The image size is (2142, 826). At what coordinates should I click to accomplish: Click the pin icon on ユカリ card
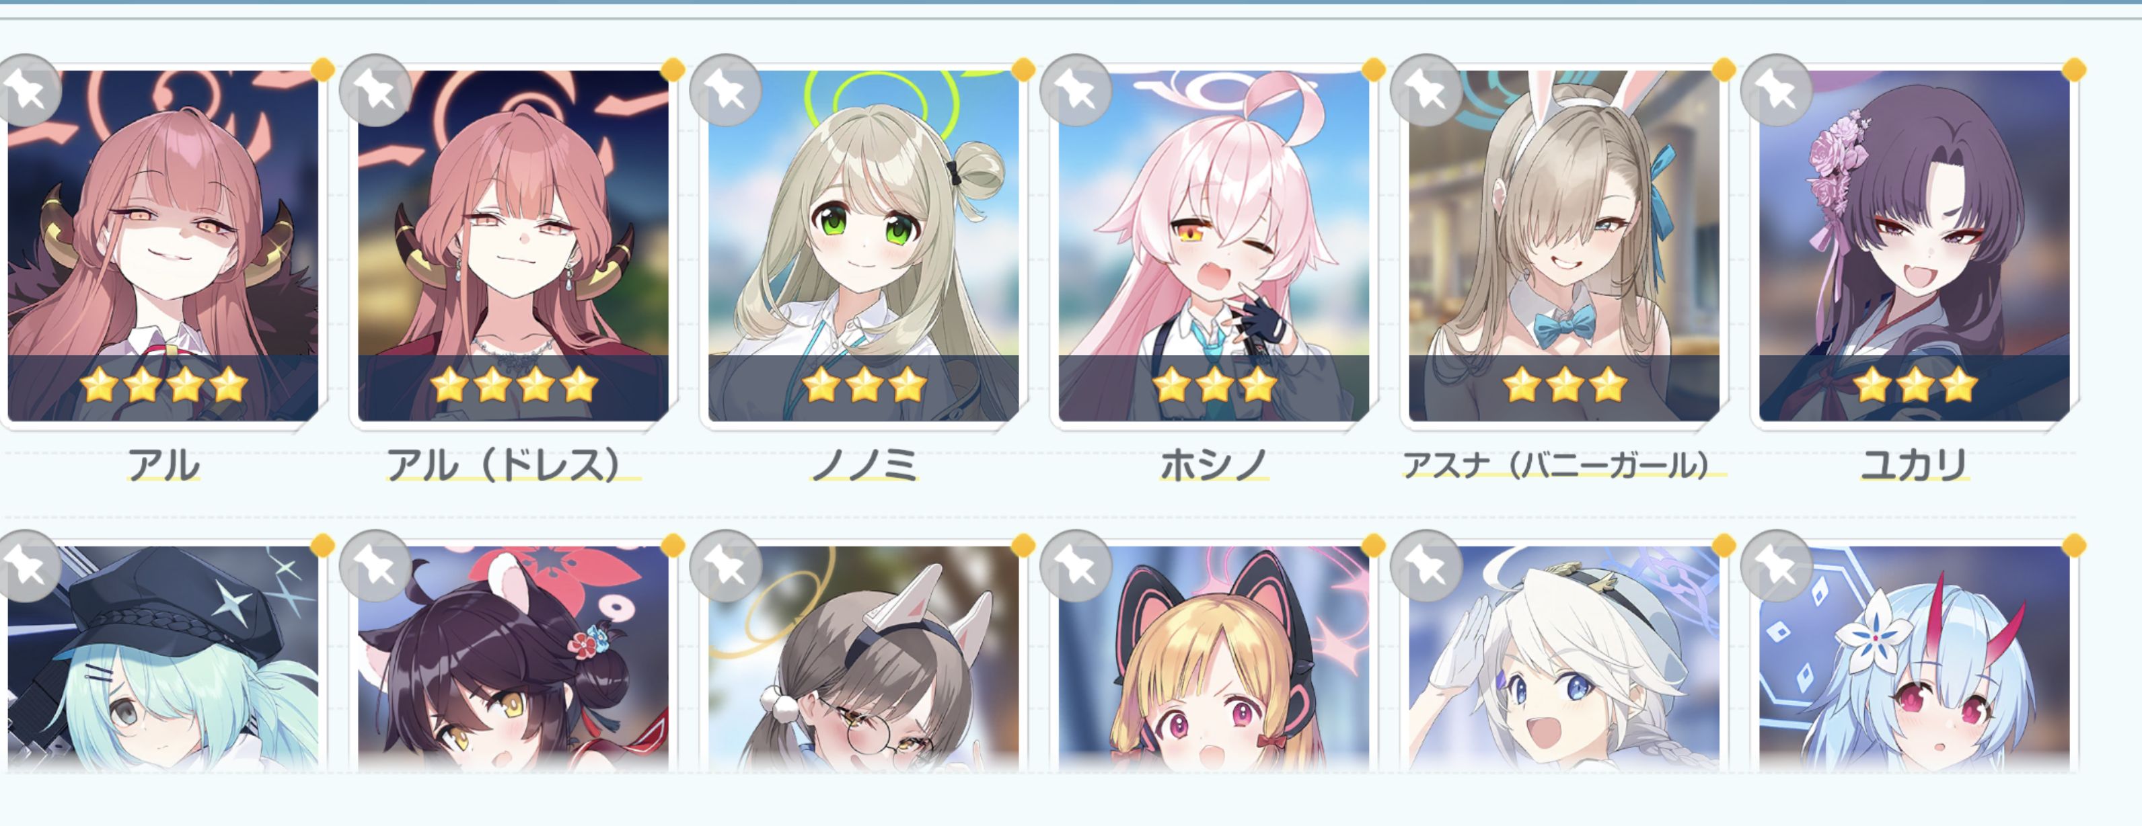click(1776, 91)
